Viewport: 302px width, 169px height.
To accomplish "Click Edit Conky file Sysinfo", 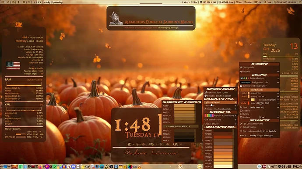I will coord(260,124).
